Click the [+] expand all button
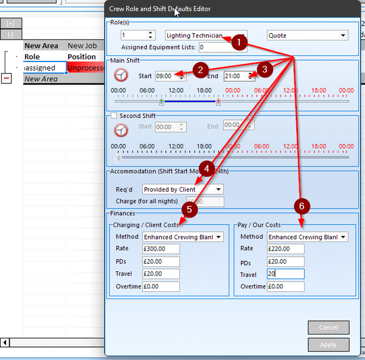This screenshot has width=365, height=360. pyautogui.click(x=11, y=24)
